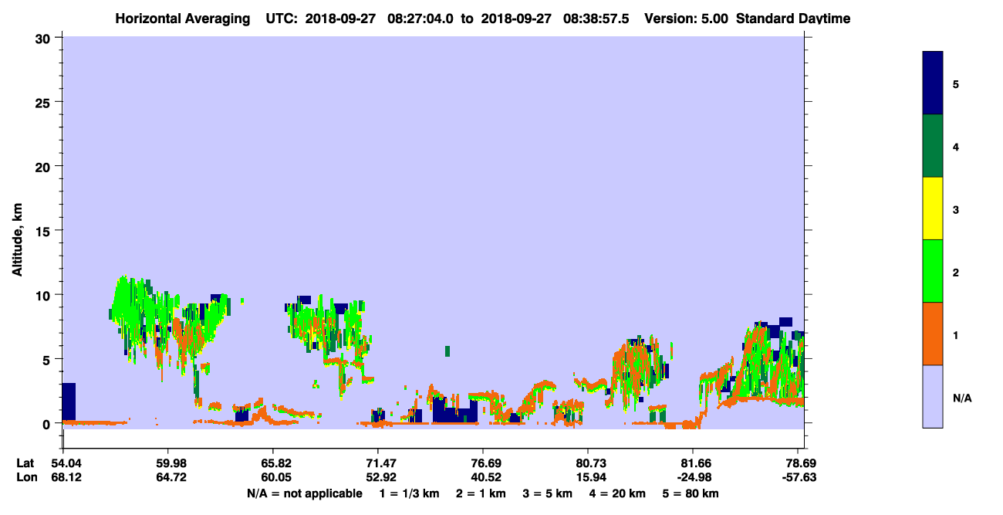The height and width of the screenshot is (515, 1003).
Task: Click the yellow colorbar segment labeled 3
Action: click(933, 208)
